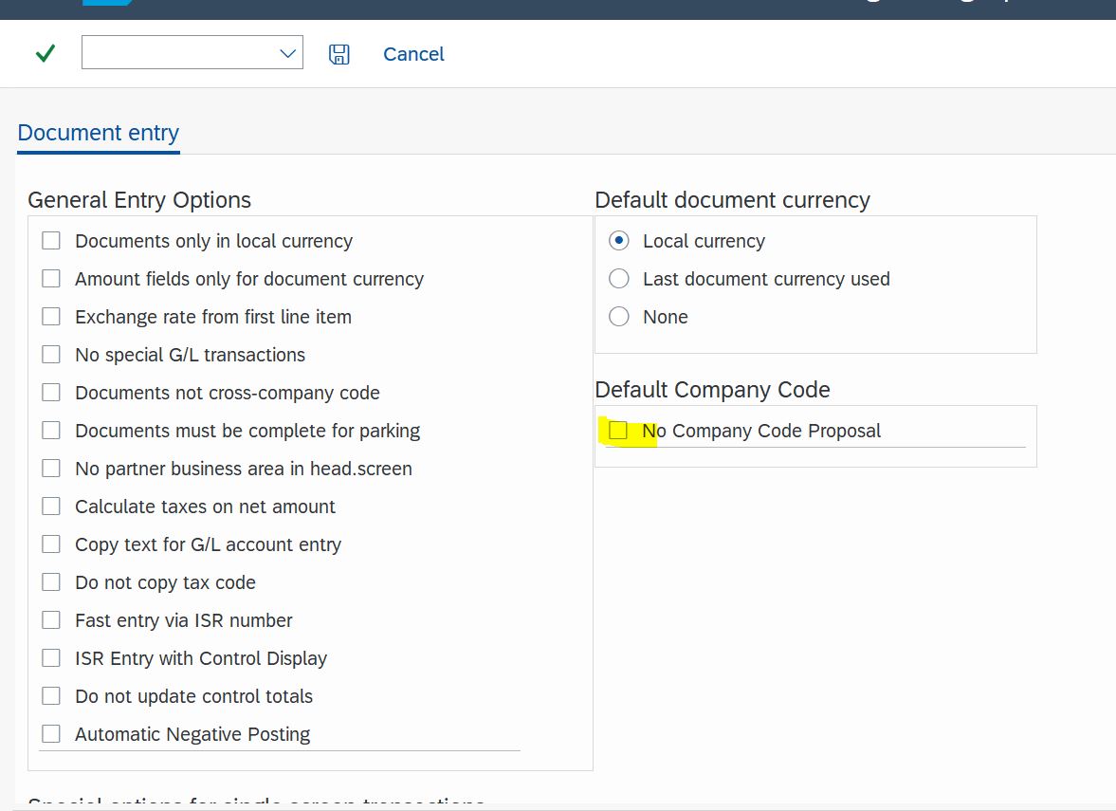Enable No special G/L transactions

tap(51, 354)
